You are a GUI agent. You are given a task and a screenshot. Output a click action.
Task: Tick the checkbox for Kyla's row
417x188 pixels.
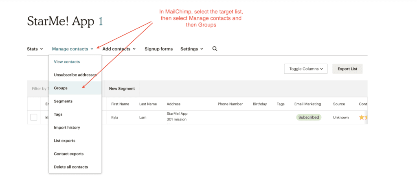tap(34, 117)
